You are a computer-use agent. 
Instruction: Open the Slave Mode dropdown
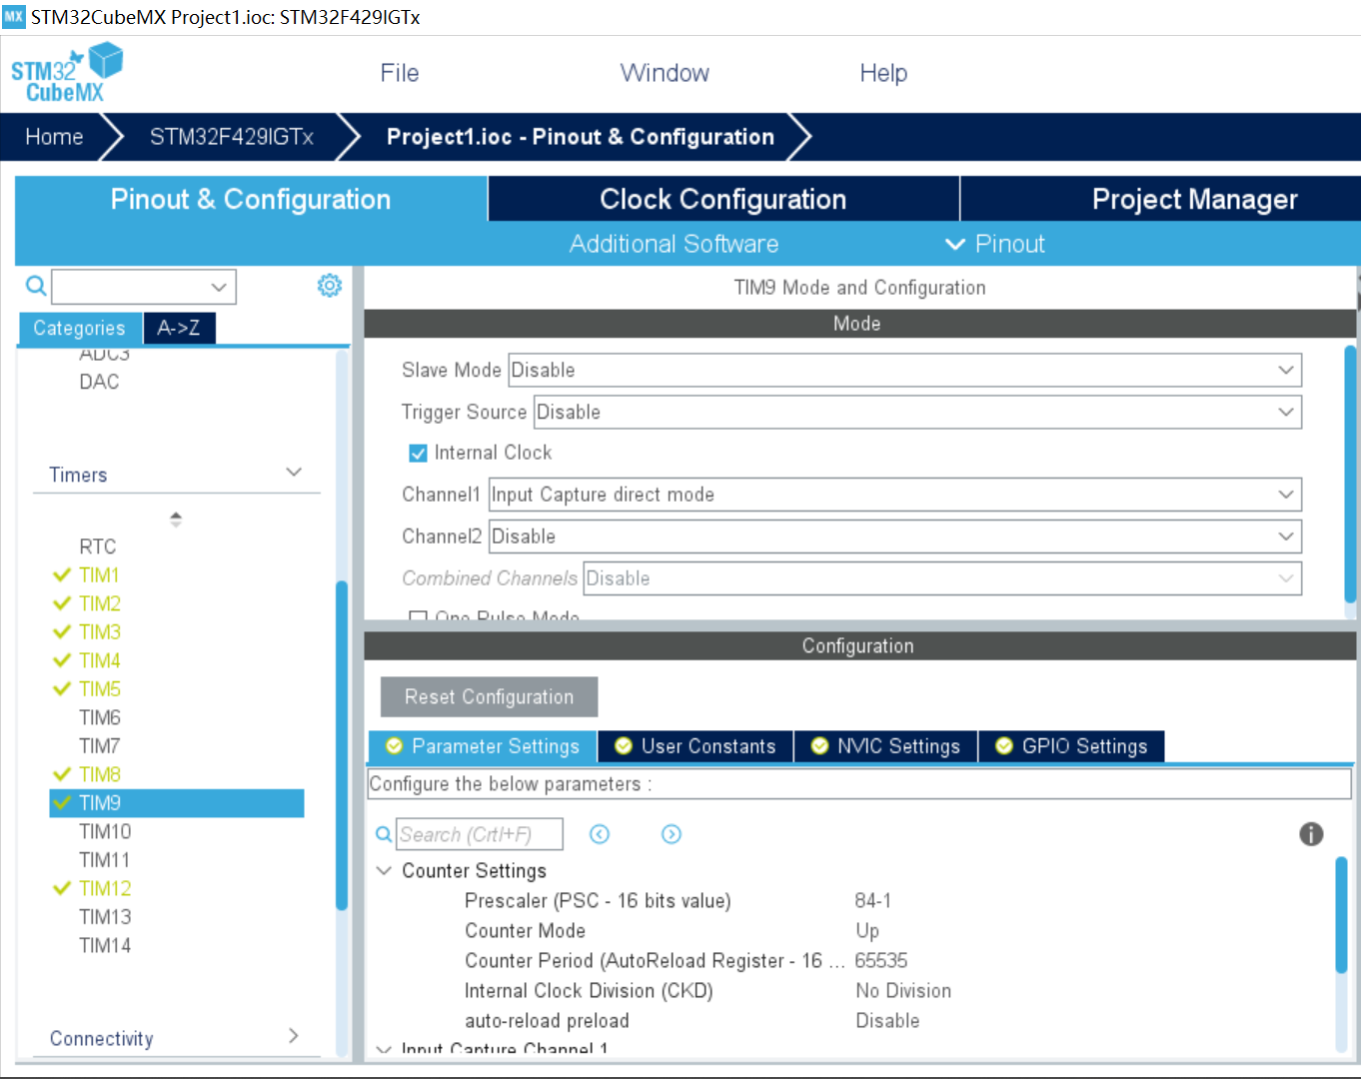905,370
